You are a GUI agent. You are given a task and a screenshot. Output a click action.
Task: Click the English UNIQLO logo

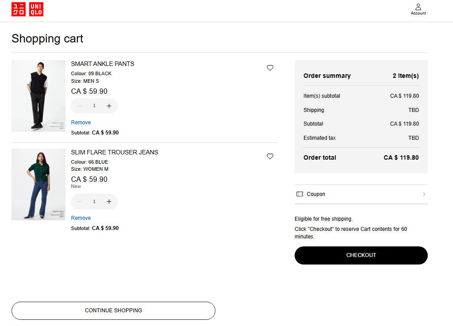(36, 10)
